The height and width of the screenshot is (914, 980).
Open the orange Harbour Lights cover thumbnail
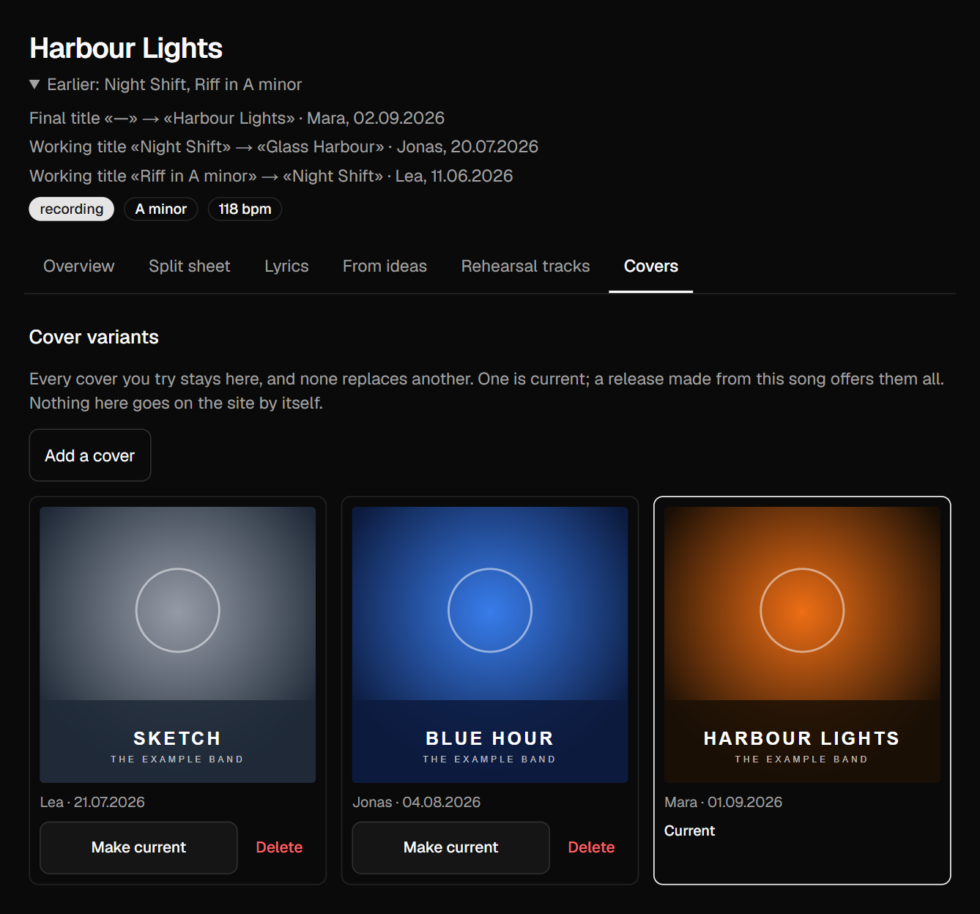[802, 644]
